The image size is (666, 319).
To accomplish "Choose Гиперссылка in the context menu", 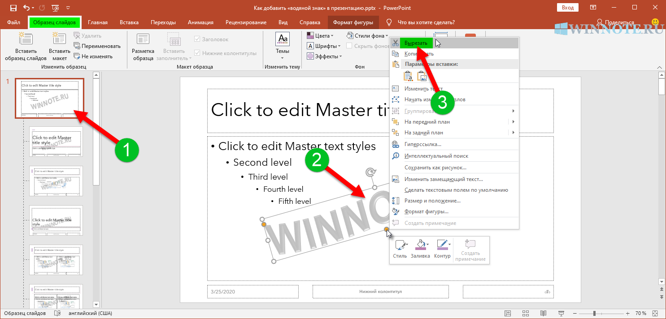I will (x=454, y=144).
